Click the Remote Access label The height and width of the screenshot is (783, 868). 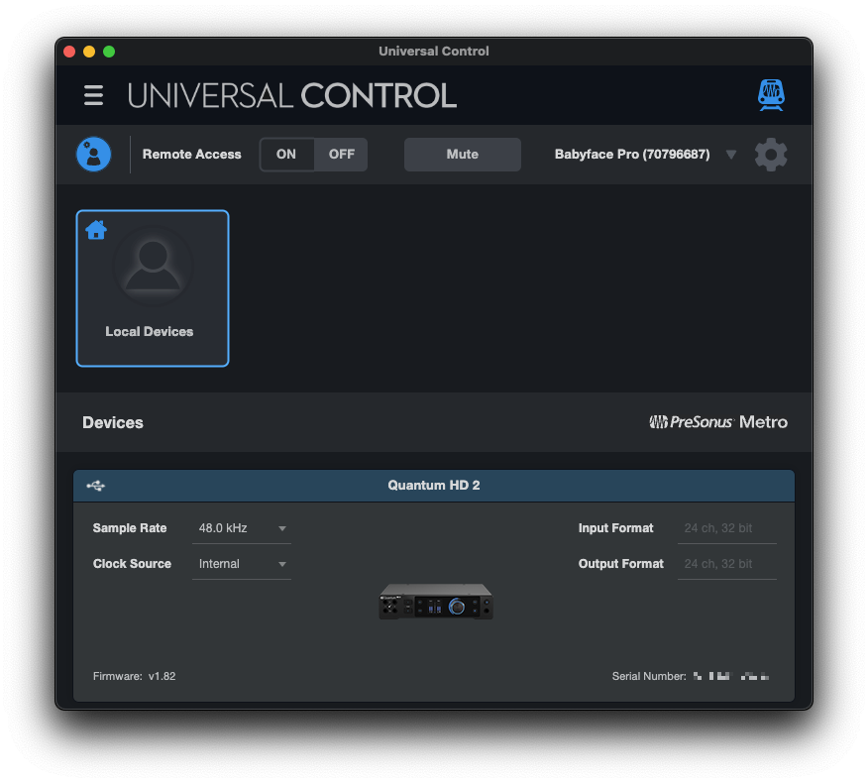[x=191, y=155]
